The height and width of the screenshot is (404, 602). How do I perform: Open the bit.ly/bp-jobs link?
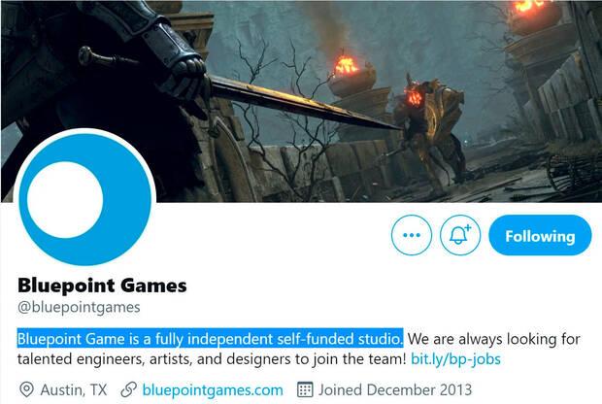pyautogui.click(x=455, y=359)
